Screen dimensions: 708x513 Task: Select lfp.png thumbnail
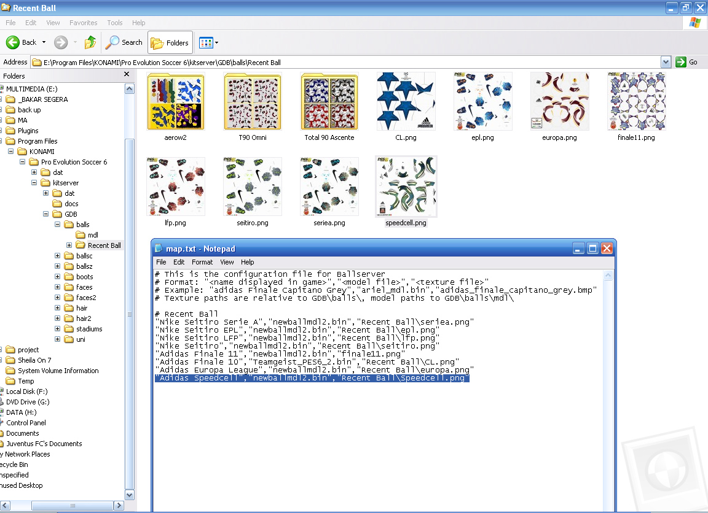[x=176, y=187]
